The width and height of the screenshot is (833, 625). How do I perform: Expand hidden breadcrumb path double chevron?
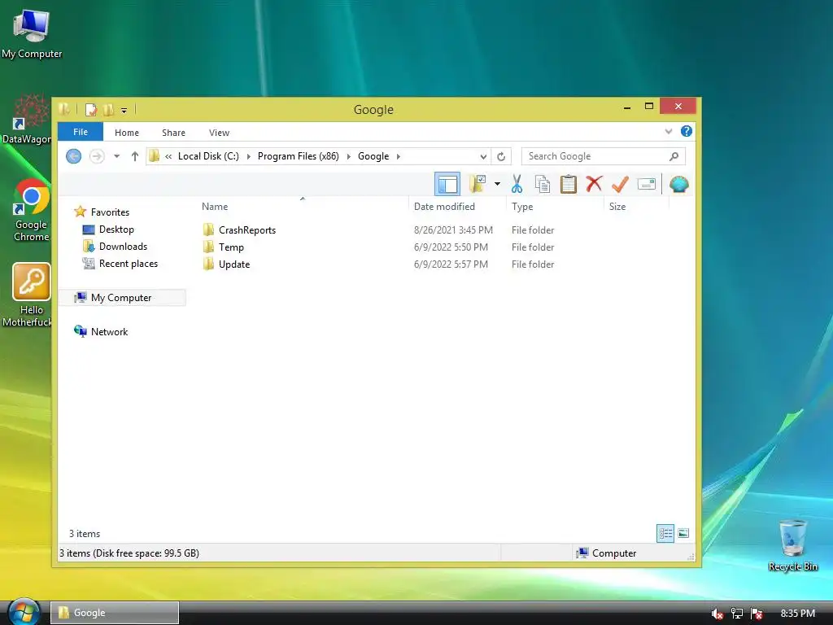pos(168,156)
